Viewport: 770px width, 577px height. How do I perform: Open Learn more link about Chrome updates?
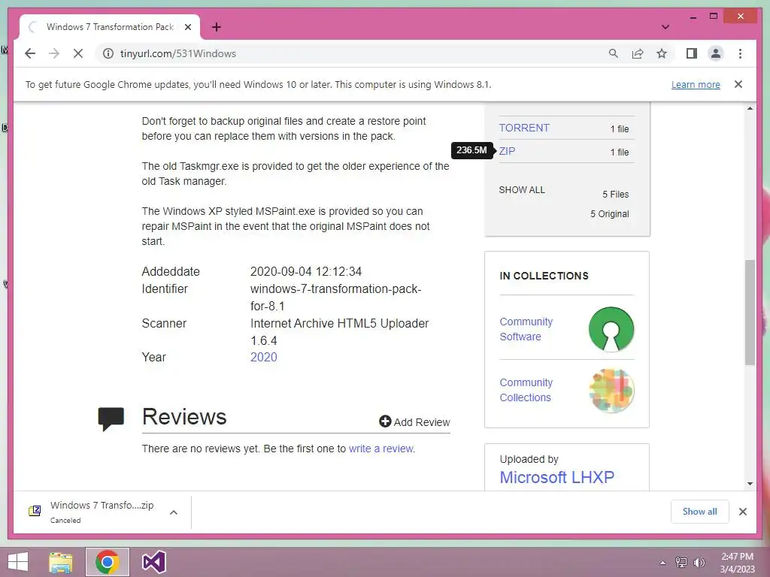click(x=696, y=84)
